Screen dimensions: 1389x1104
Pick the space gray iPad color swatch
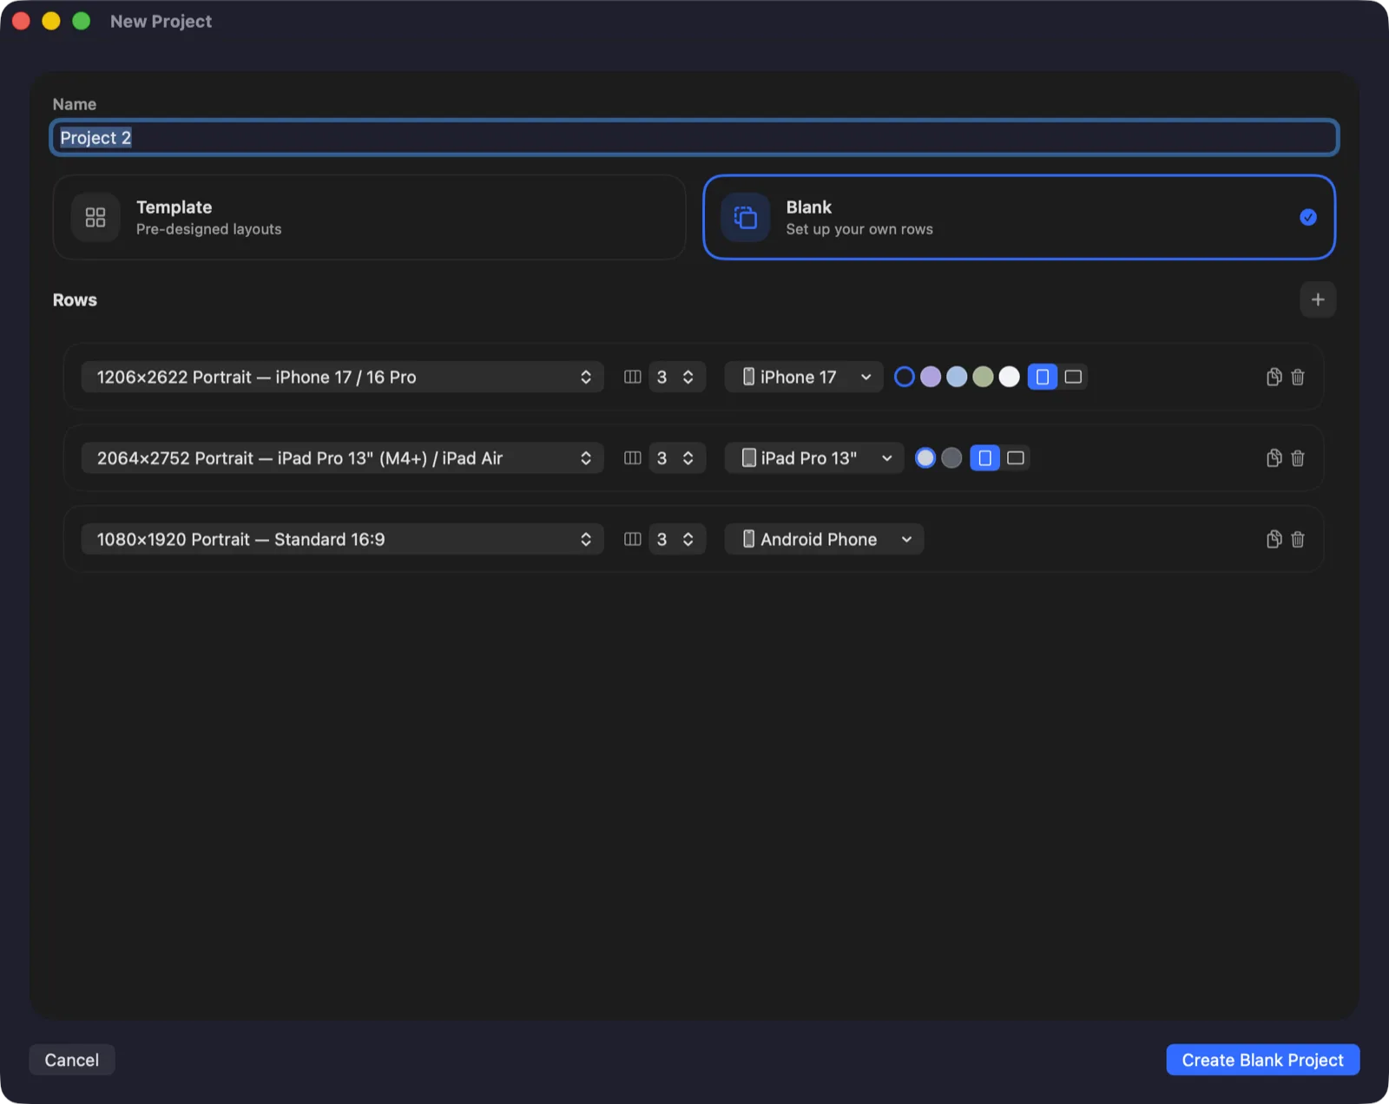point(951,458)
